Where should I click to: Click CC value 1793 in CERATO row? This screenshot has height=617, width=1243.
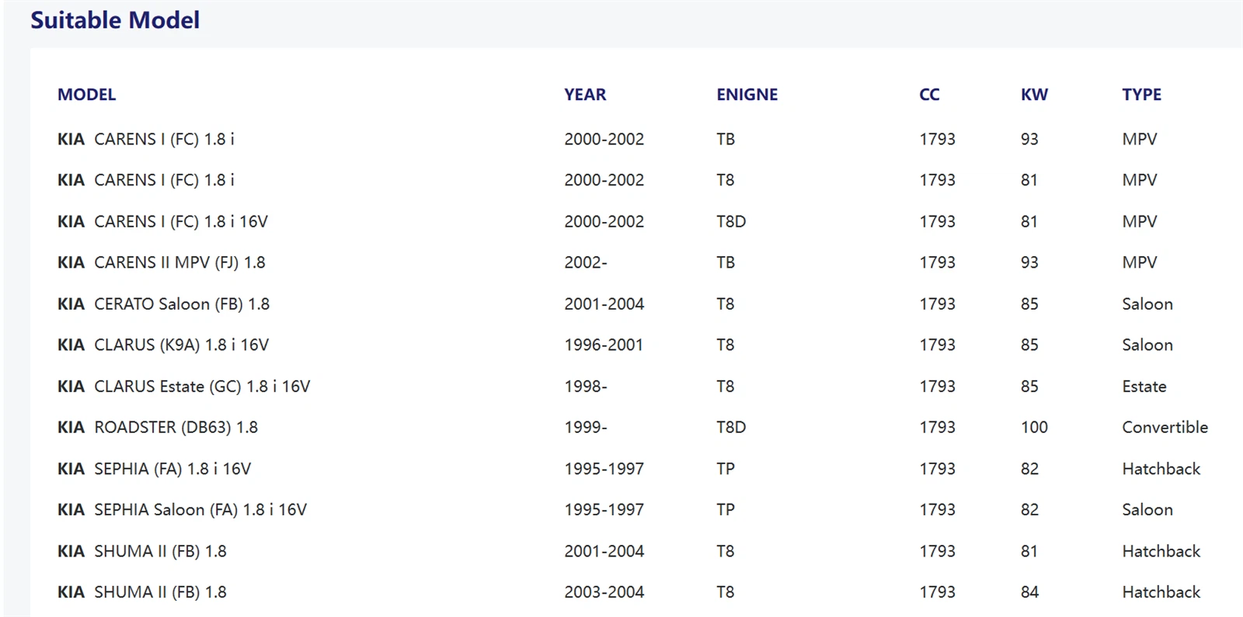click(937, 304)
